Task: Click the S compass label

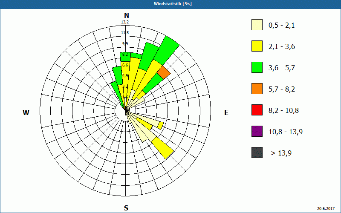Action: 126,208
